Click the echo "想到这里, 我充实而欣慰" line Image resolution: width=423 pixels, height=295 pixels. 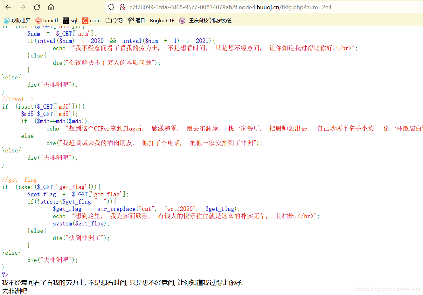click(186, 216)
